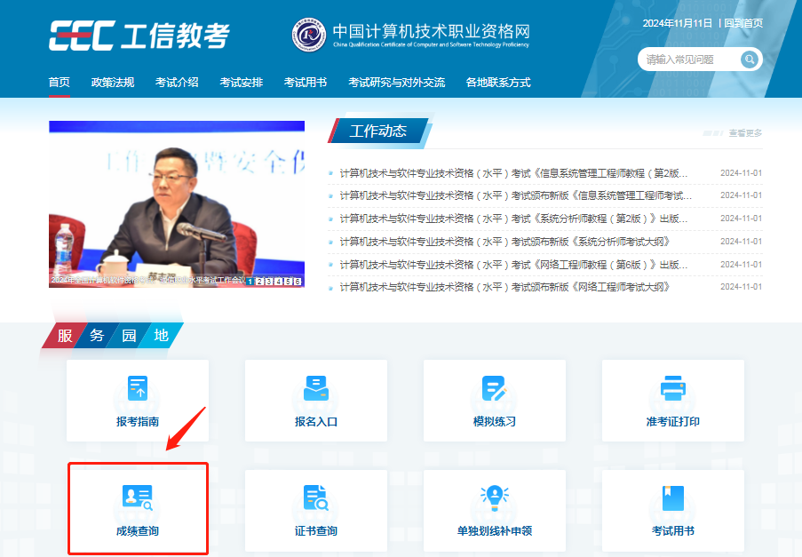Go to the 考试安排 menu item
Viewport: 802px width, 557px height.
pos(242,83)
